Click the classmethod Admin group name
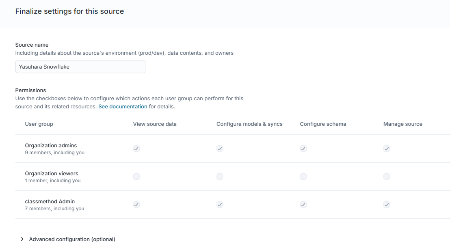This screenshot has width=450, height=250. [x=50, y=202]
